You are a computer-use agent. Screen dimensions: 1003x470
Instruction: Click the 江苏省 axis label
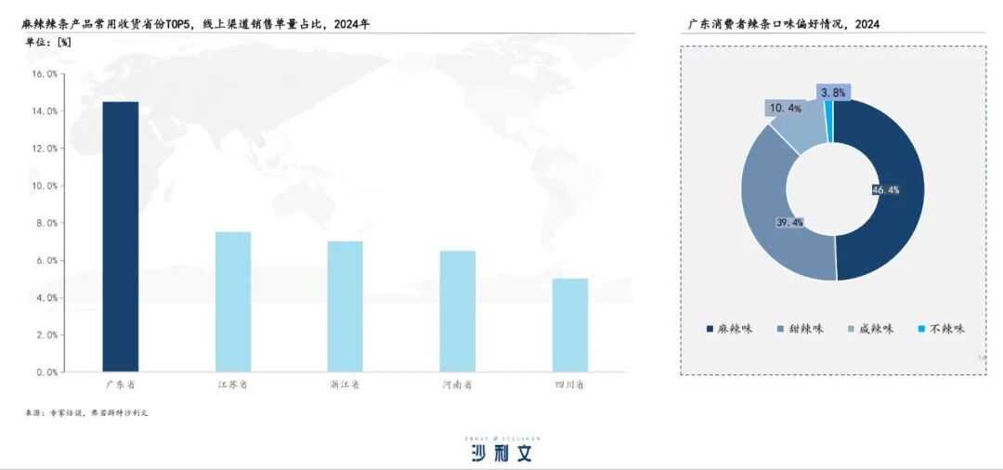tap(233, 385)
